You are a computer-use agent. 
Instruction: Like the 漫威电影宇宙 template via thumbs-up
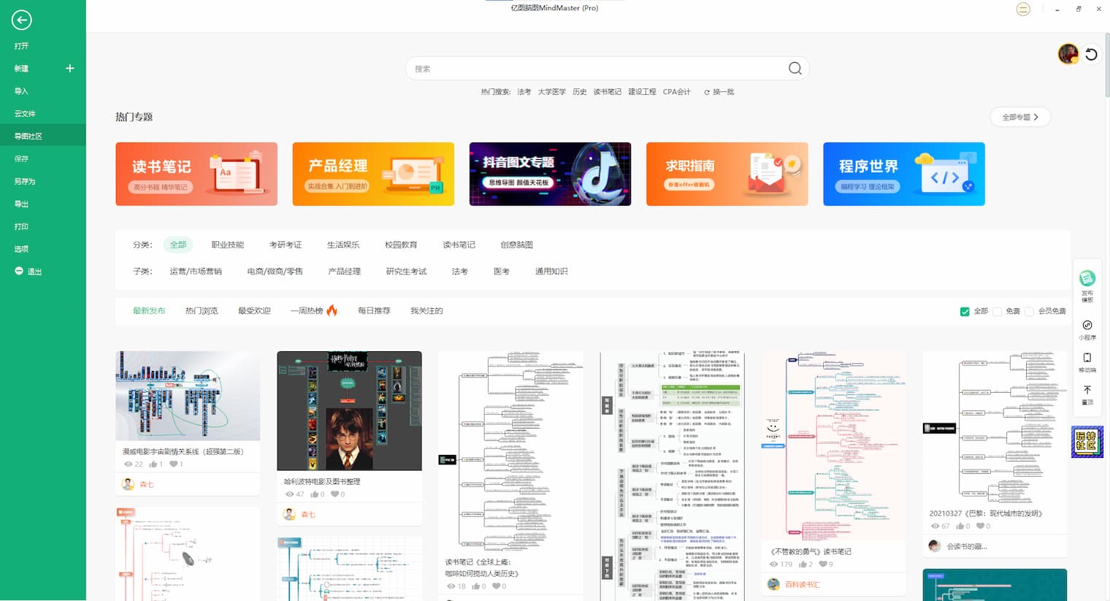(153, 464)
